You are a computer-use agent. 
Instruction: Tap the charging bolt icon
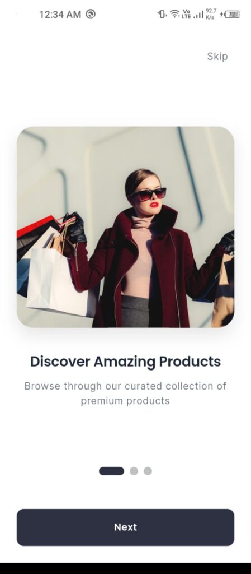(222, 15)
